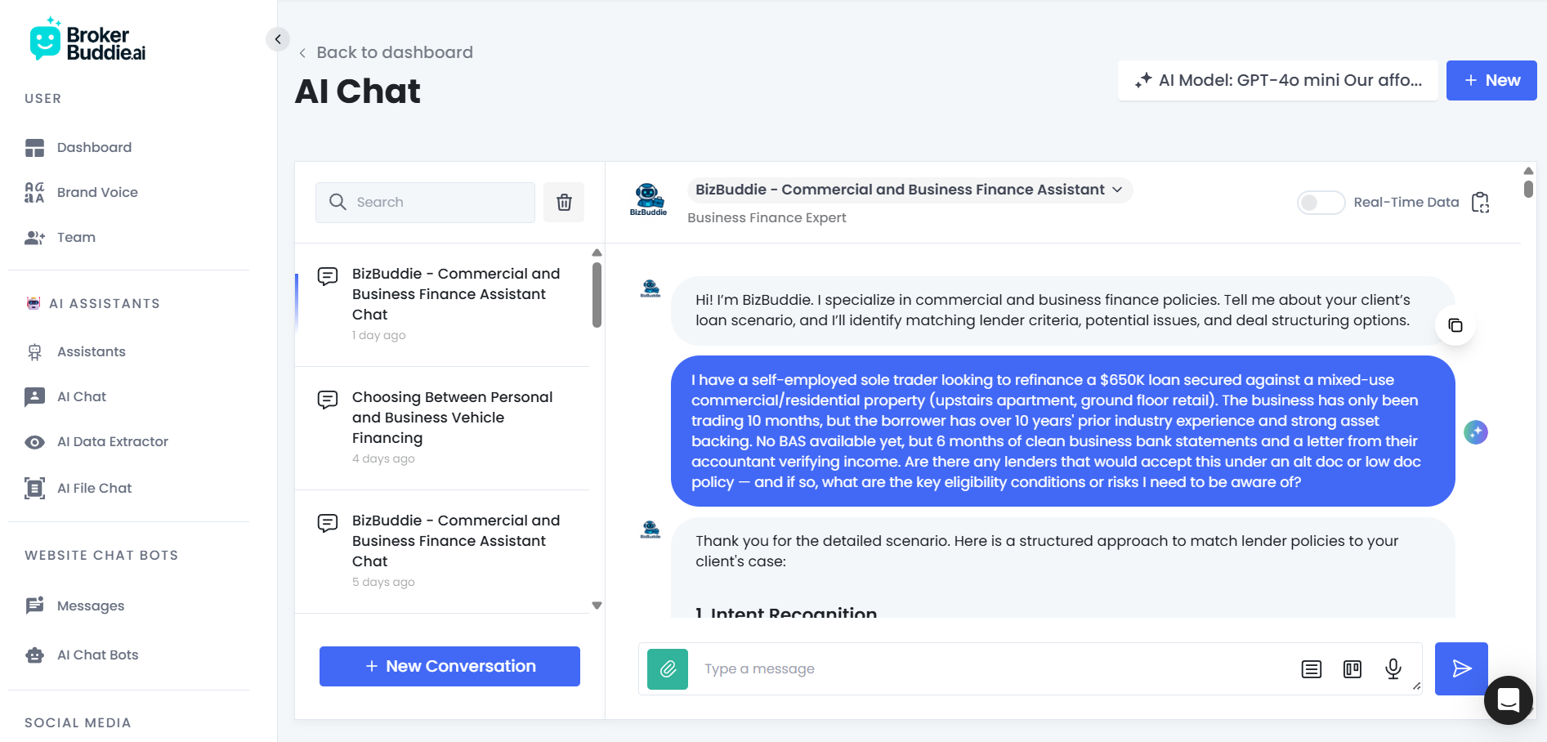Copy the BizBuddie greeting message
1547x742 pixels.
tap(1455, 325)
